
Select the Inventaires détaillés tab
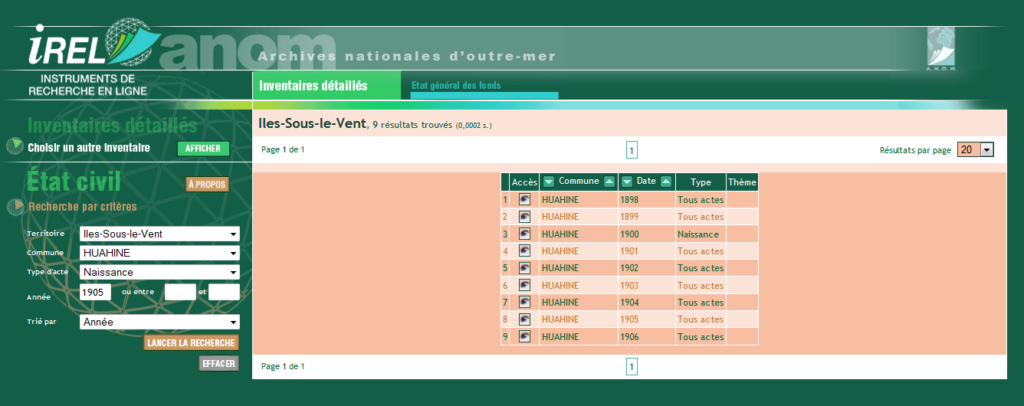[313, 86]
